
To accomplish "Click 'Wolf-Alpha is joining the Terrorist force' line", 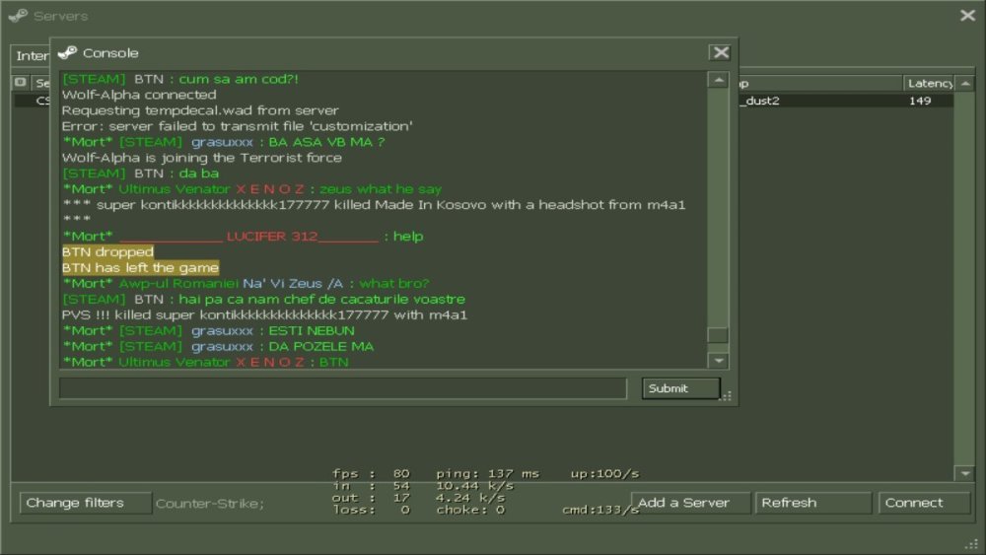I will (202, 158).
